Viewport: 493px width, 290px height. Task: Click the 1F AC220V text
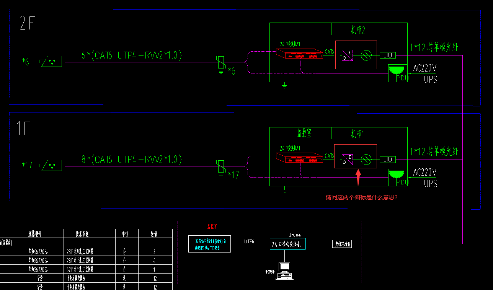click(x=424, y=173)
